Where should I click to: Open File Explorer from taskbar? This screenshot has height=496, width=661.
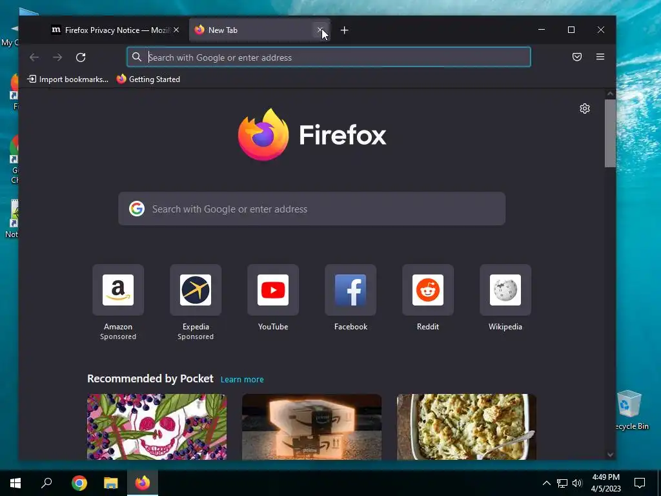point(111,483)
